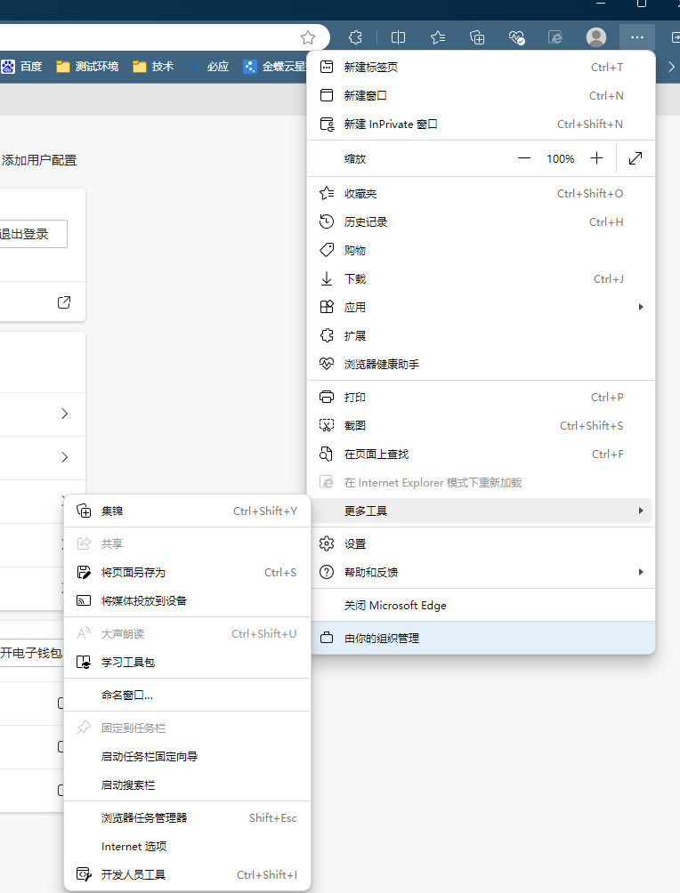This screenshot has height=893, width=680.
Task: Open 开发人员工具 submenu item
Action: (187, 875)
